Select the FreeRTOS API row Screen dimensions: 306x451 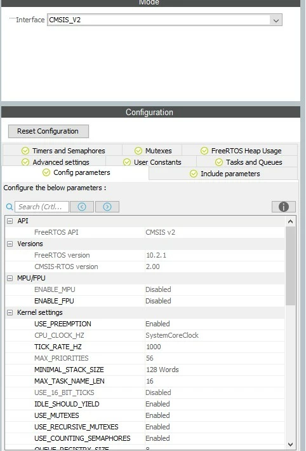pos(145,232)
